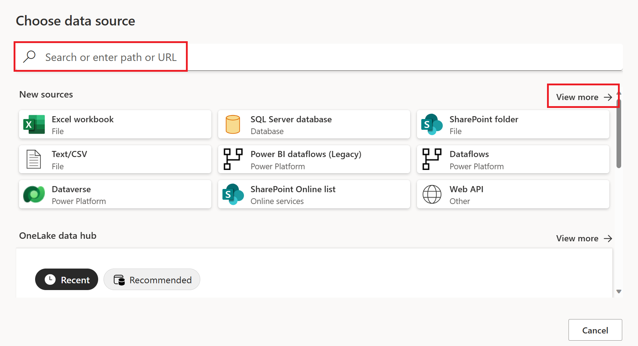Choose the Excel workbook source card
638x346 pixels.
115,124
